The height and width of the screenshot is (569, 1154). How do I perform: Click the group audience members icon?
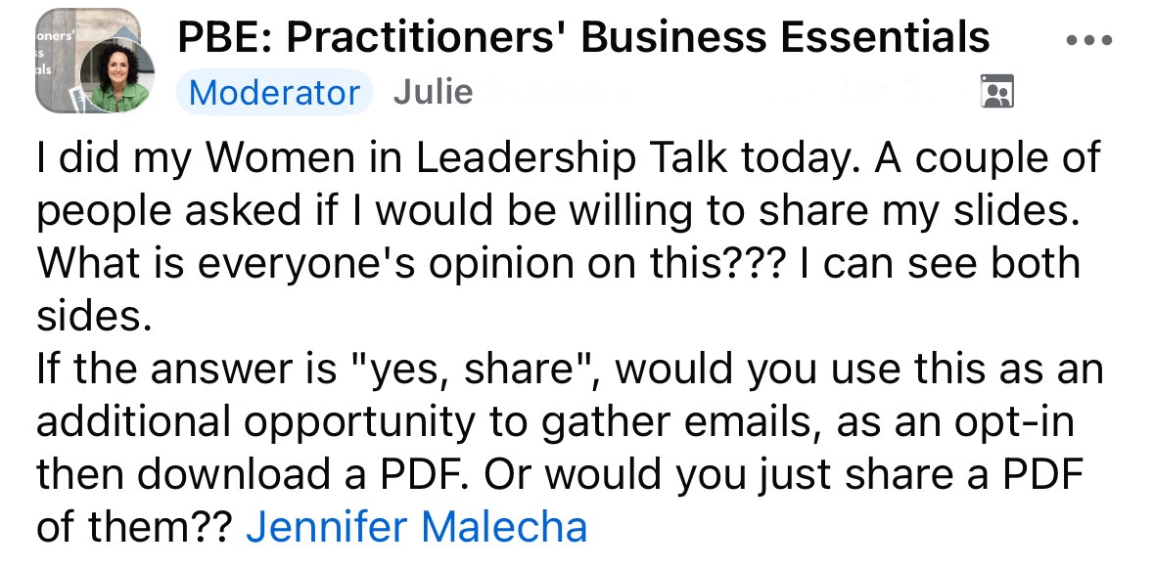tap(997, 91)
